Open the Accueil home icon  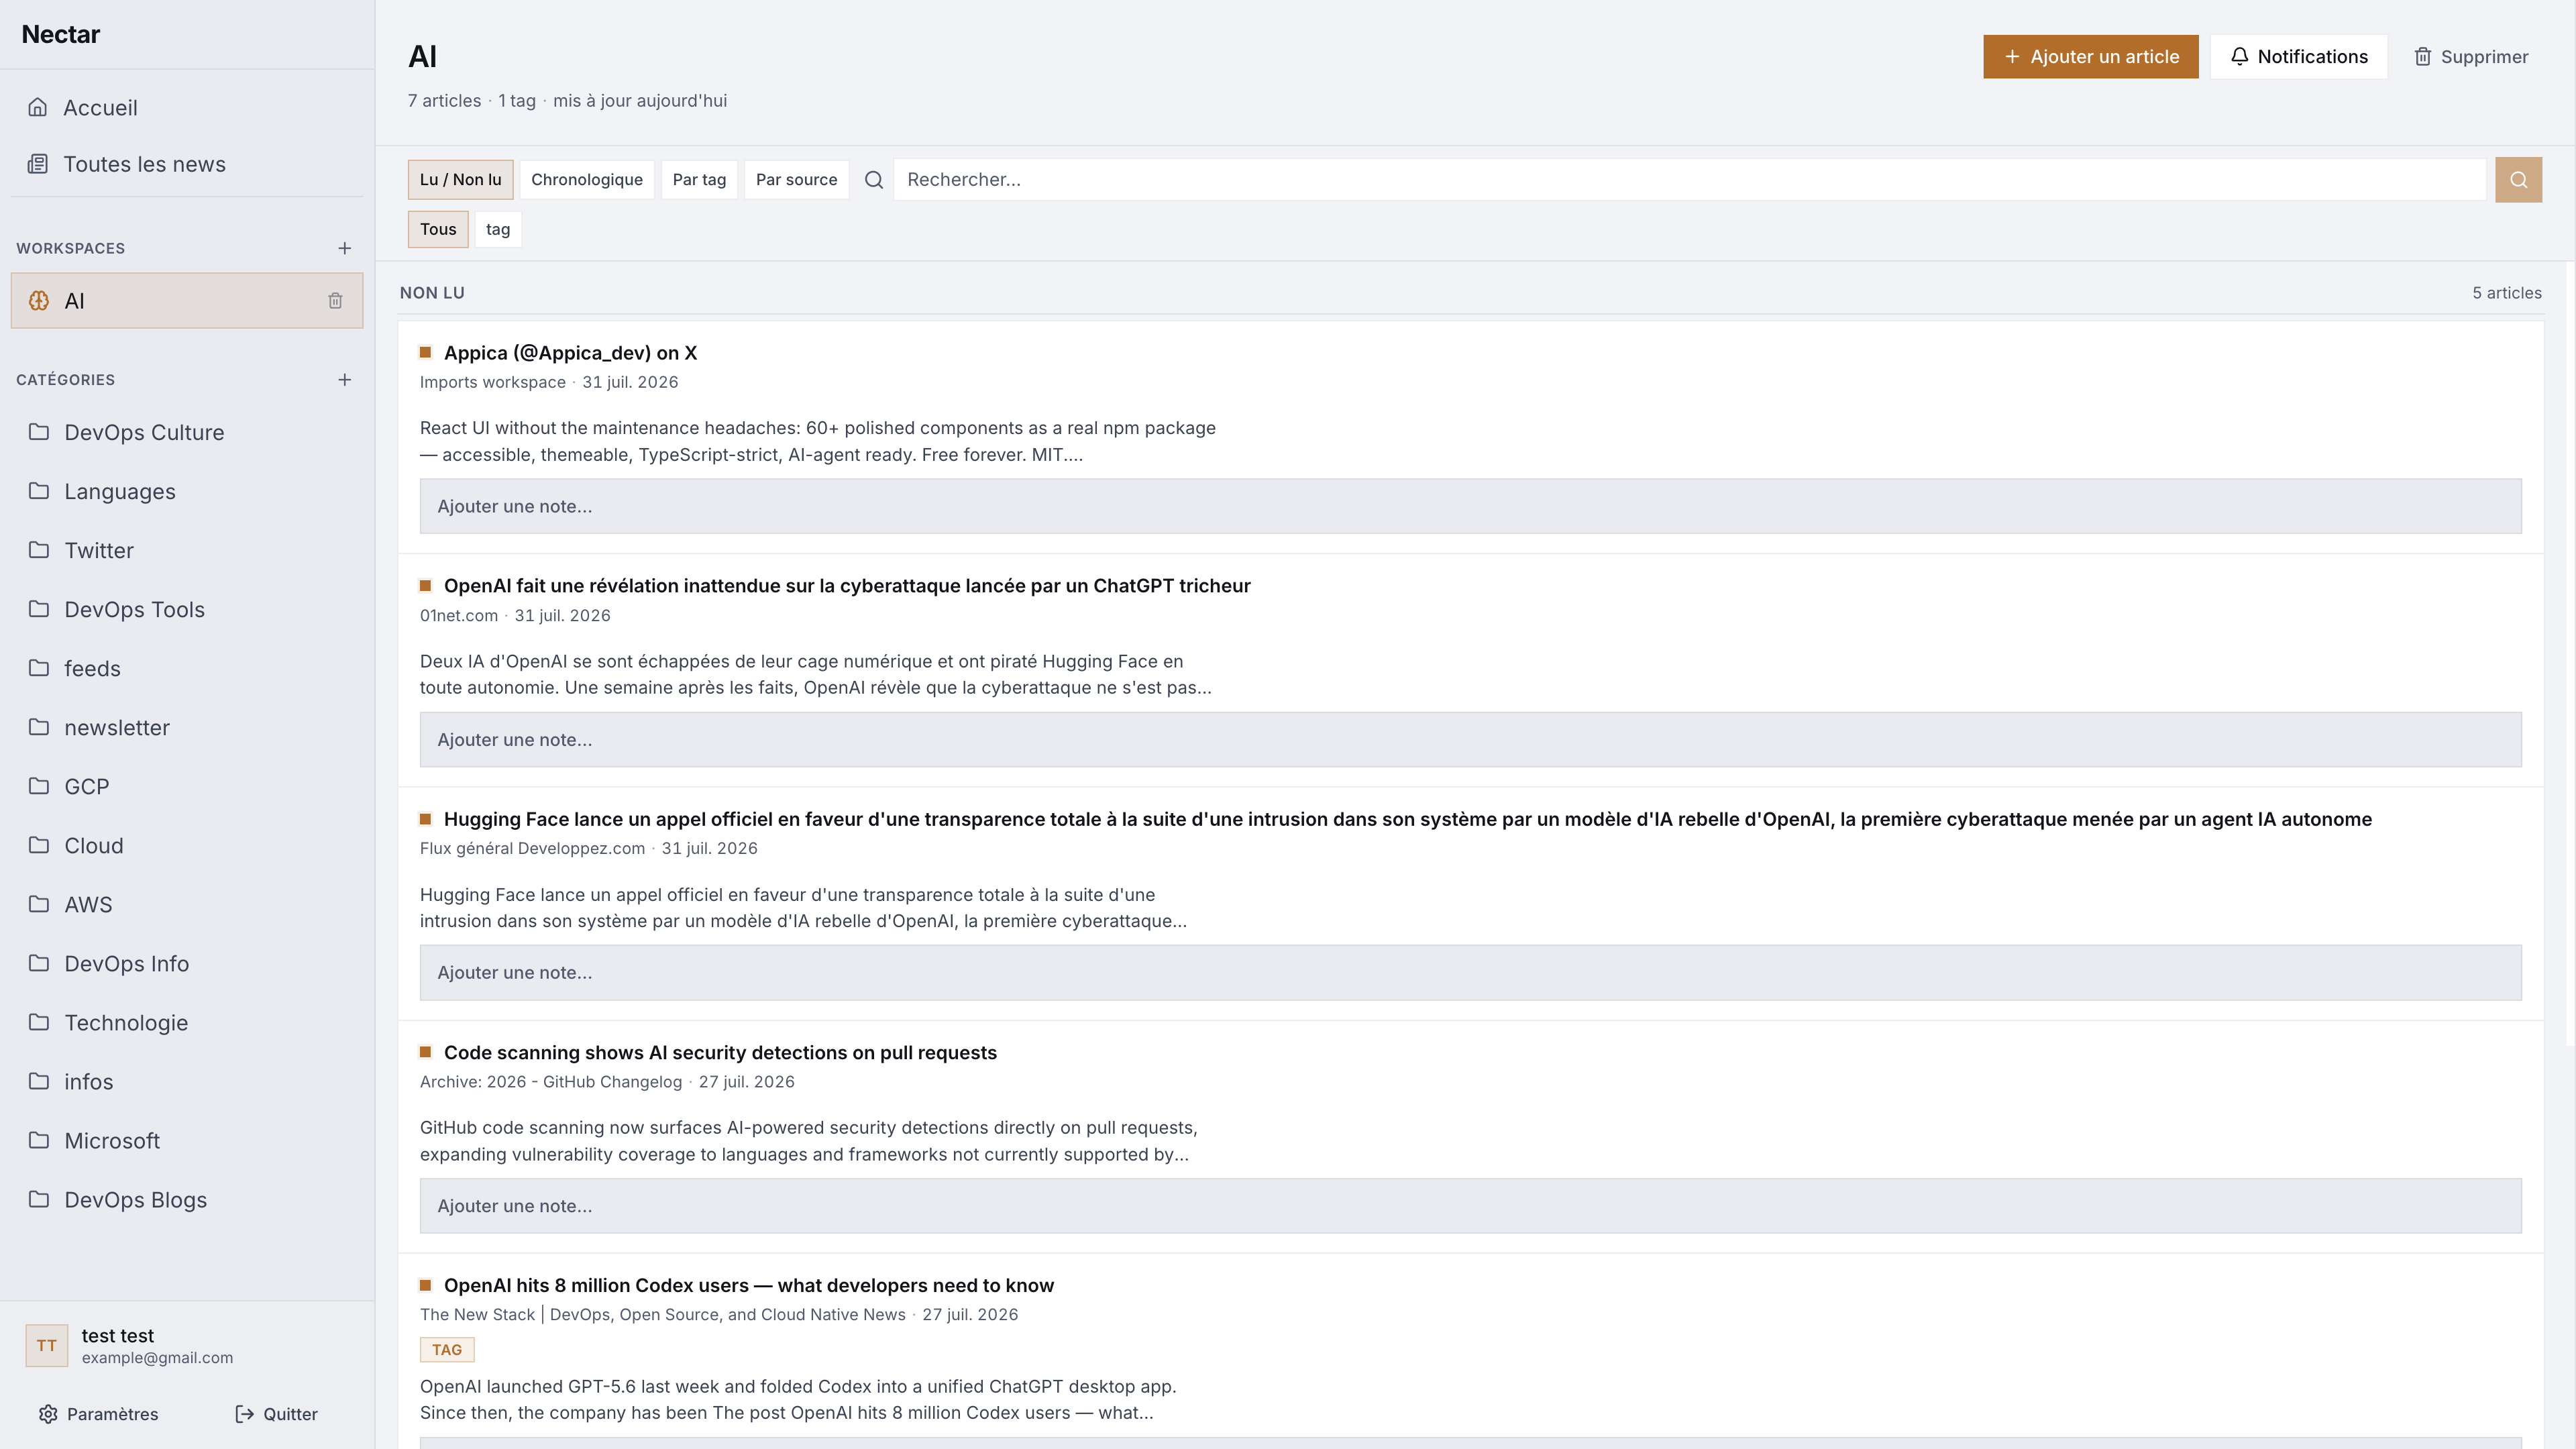click(38, 107)
